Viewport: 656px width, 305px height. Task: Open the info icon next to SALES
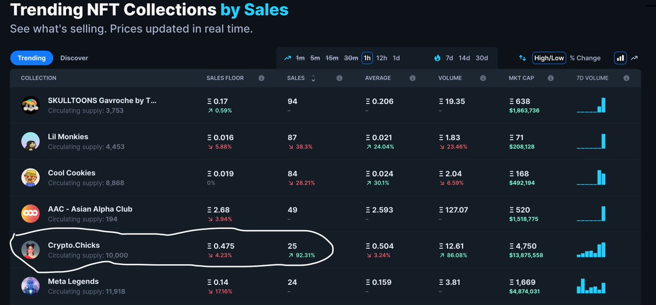[339, 79]
